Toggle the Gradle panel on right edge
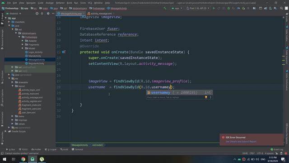289x163 pixels. coord(287,18)
